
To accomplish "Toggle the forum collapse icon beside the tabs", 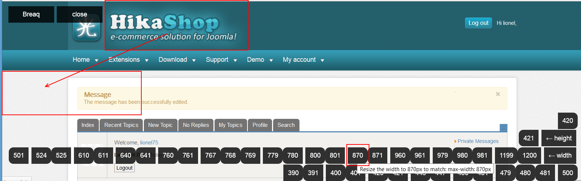I will [503, 128].
